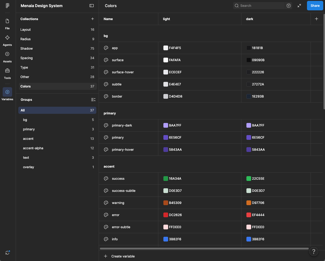Select the Other collection
325x261 pixels.
coord(57,77)
